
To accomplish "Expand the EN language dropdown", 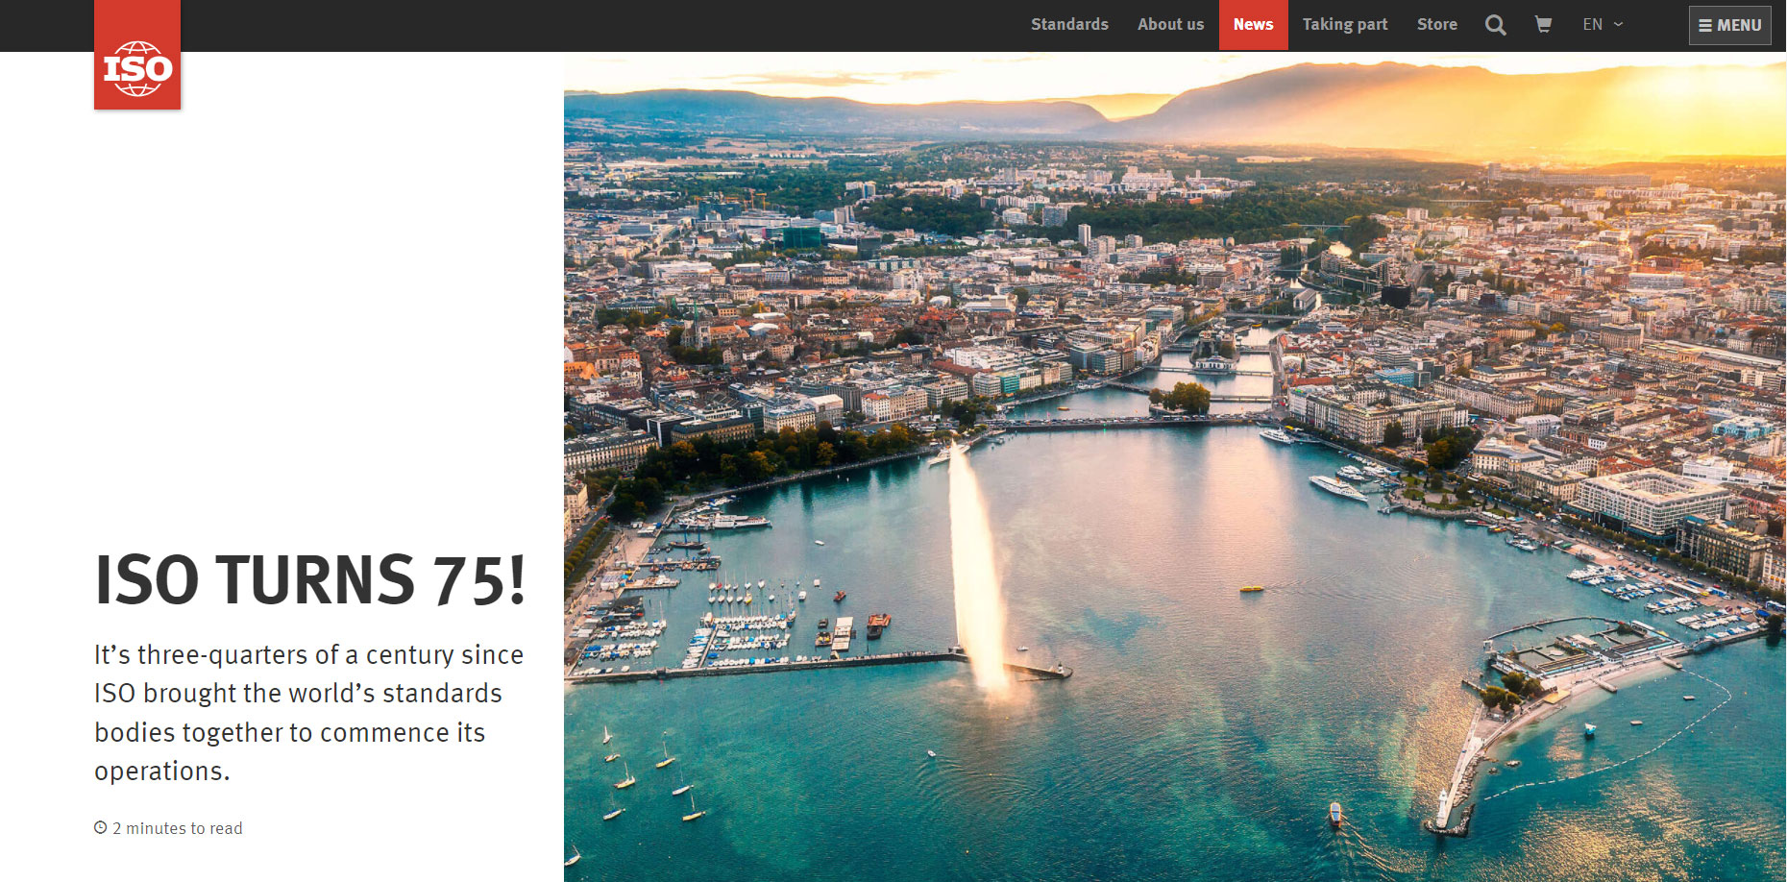I will [x=1603, y=24].
